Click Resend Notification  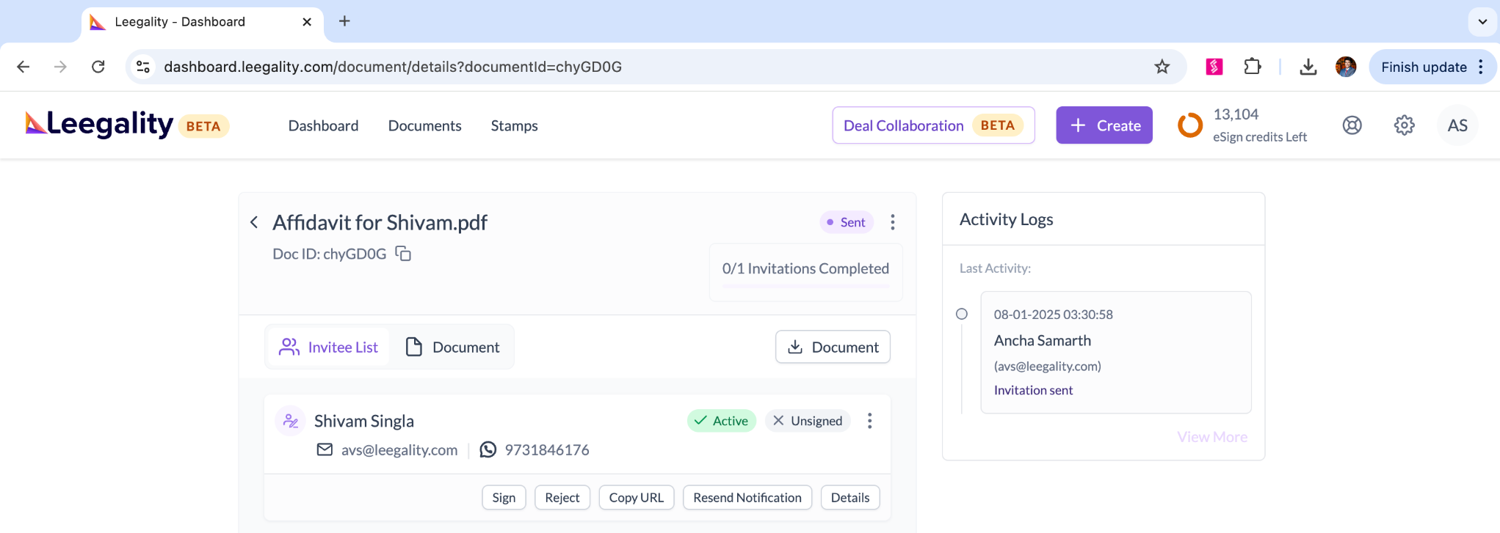747,498
